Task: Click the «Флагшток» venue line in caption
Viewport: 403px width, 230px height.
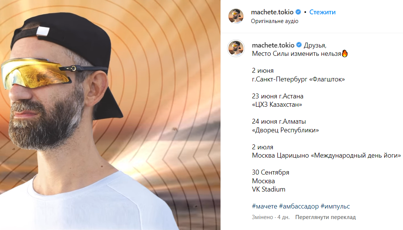Action: (x=298, y=79)
